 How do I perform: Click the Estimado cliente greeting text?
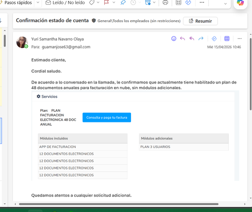point(48,60)
